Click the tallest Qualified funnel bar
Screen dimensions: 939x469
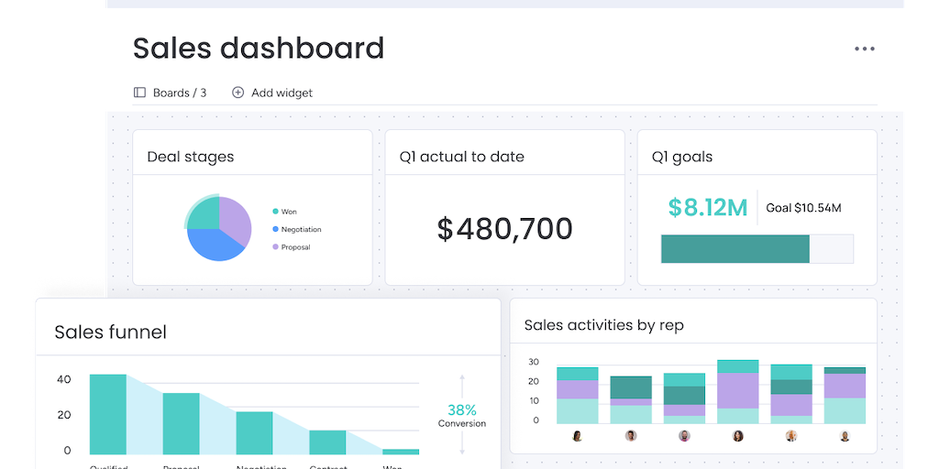(108, 415)
